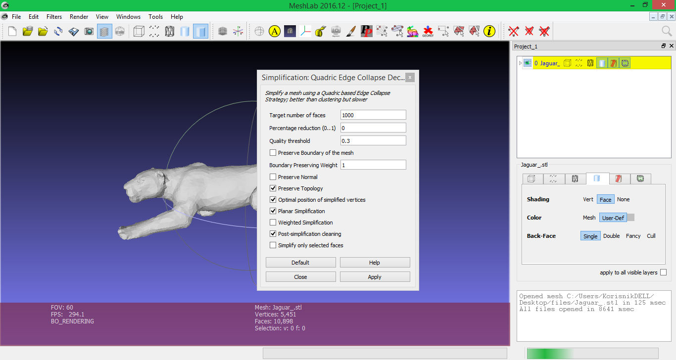Click the gray User-Def color swatch
Screen dimensions: 676x360
[x=630, y=218]
